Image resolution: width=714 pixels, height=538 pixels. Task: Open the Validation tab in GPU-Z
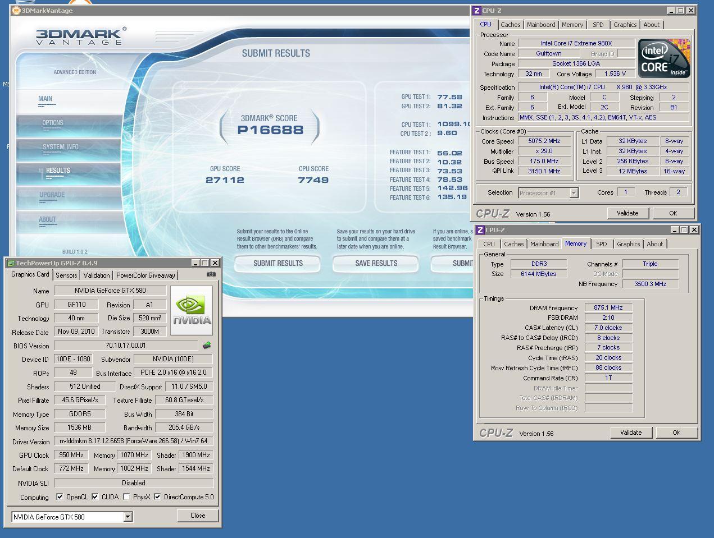pos(97,275)
